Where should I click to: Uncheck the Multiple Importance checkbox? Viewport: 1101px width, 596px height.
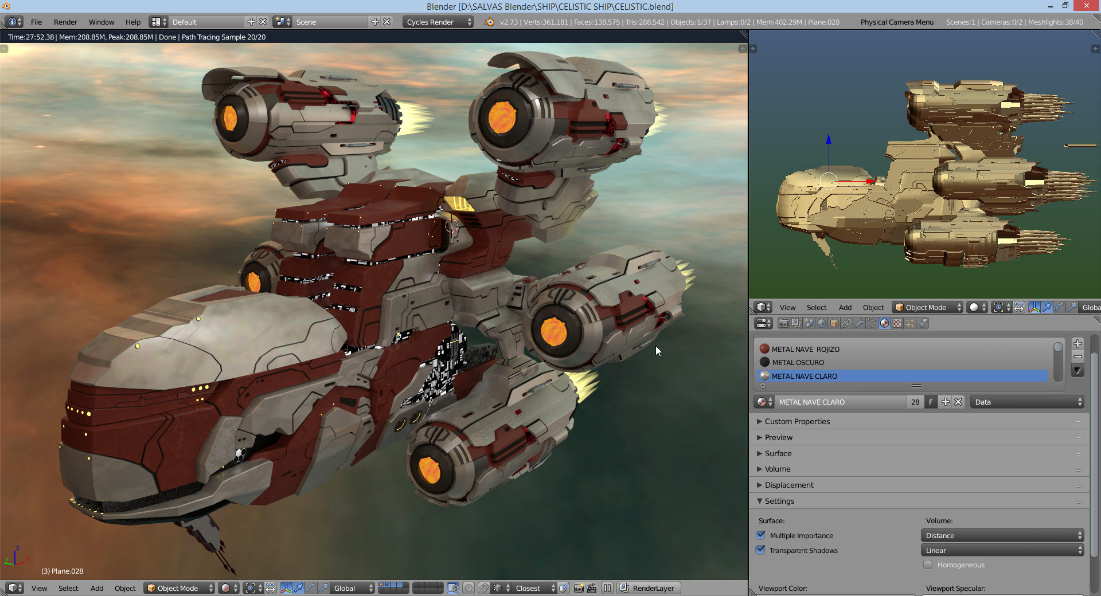click(761, 535)
